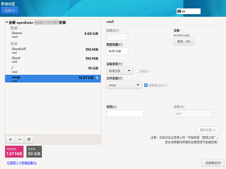Click the add partition plus icon
Screen dimensions: 226x169
tap(10, 139)
